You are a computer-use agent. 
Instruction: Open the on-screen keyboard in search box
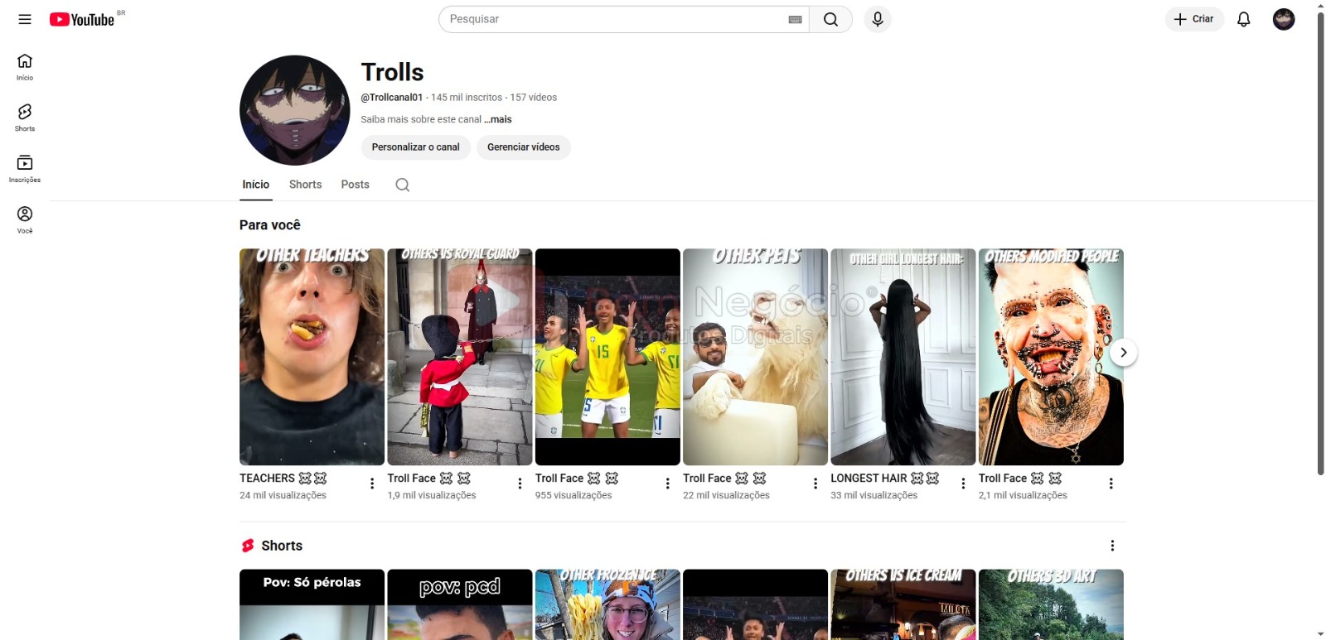795,19
